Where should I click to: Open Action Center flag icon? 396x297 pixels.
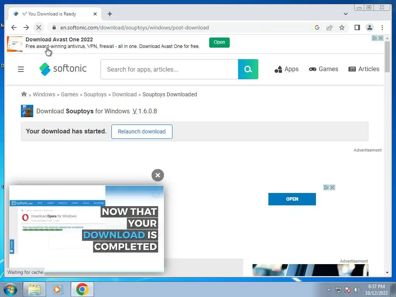[x=348, y=290]
